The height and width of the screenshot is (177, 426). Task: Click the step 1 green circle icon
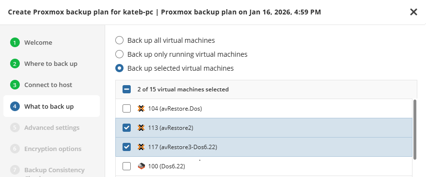coord(15,42)
